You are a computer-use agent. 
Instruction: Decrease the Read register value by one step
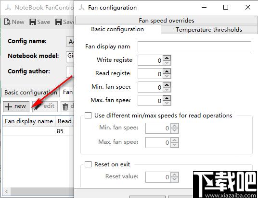(167, 76)
